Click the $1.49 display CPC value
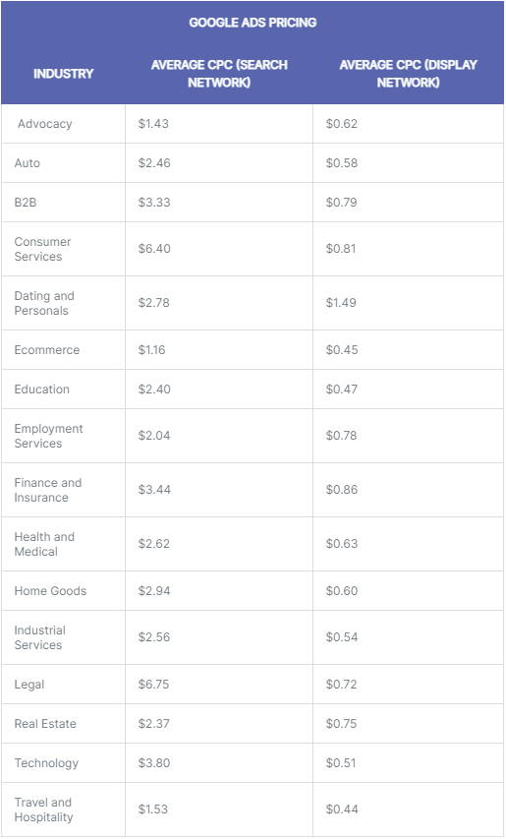506x839 pixels. tap(341, 302)
